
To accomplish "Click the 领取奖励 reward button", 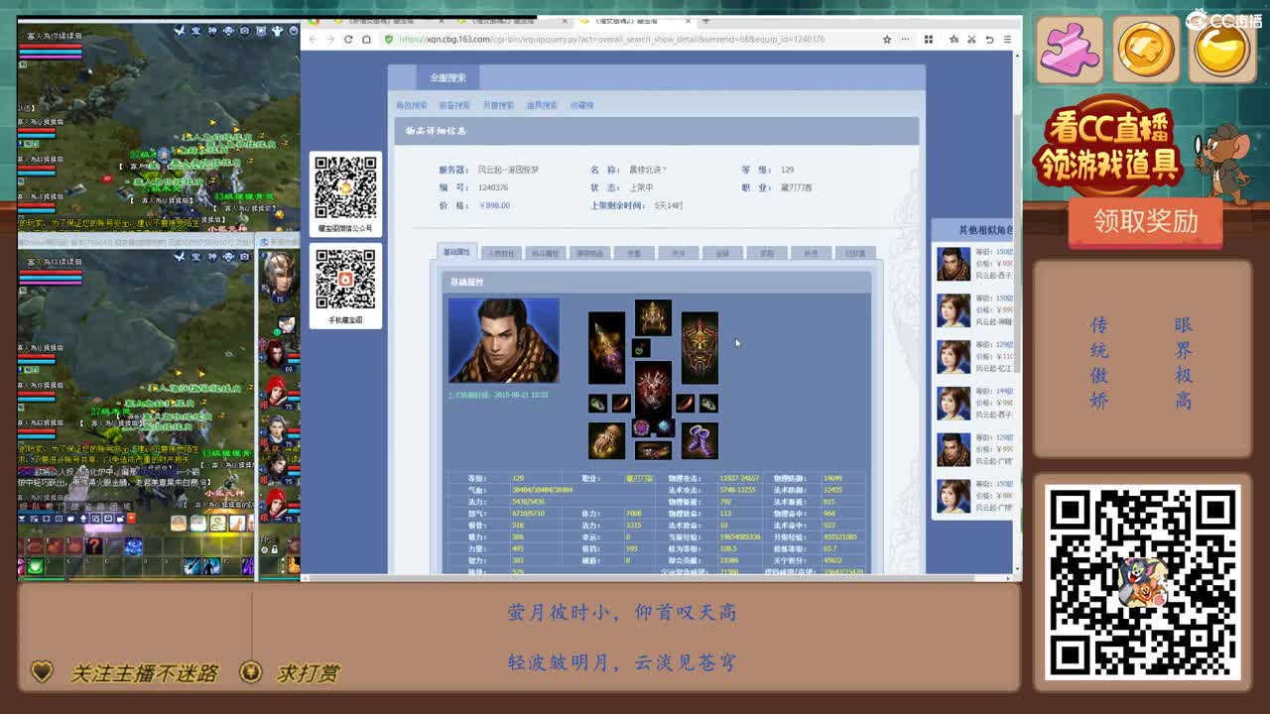I will (1145, 221).
